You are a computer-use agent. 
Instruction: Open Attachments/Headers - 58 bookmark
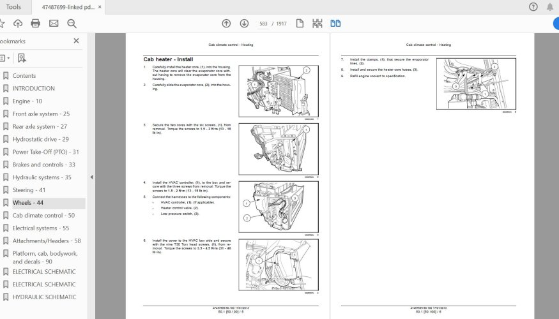coord(47,241)
